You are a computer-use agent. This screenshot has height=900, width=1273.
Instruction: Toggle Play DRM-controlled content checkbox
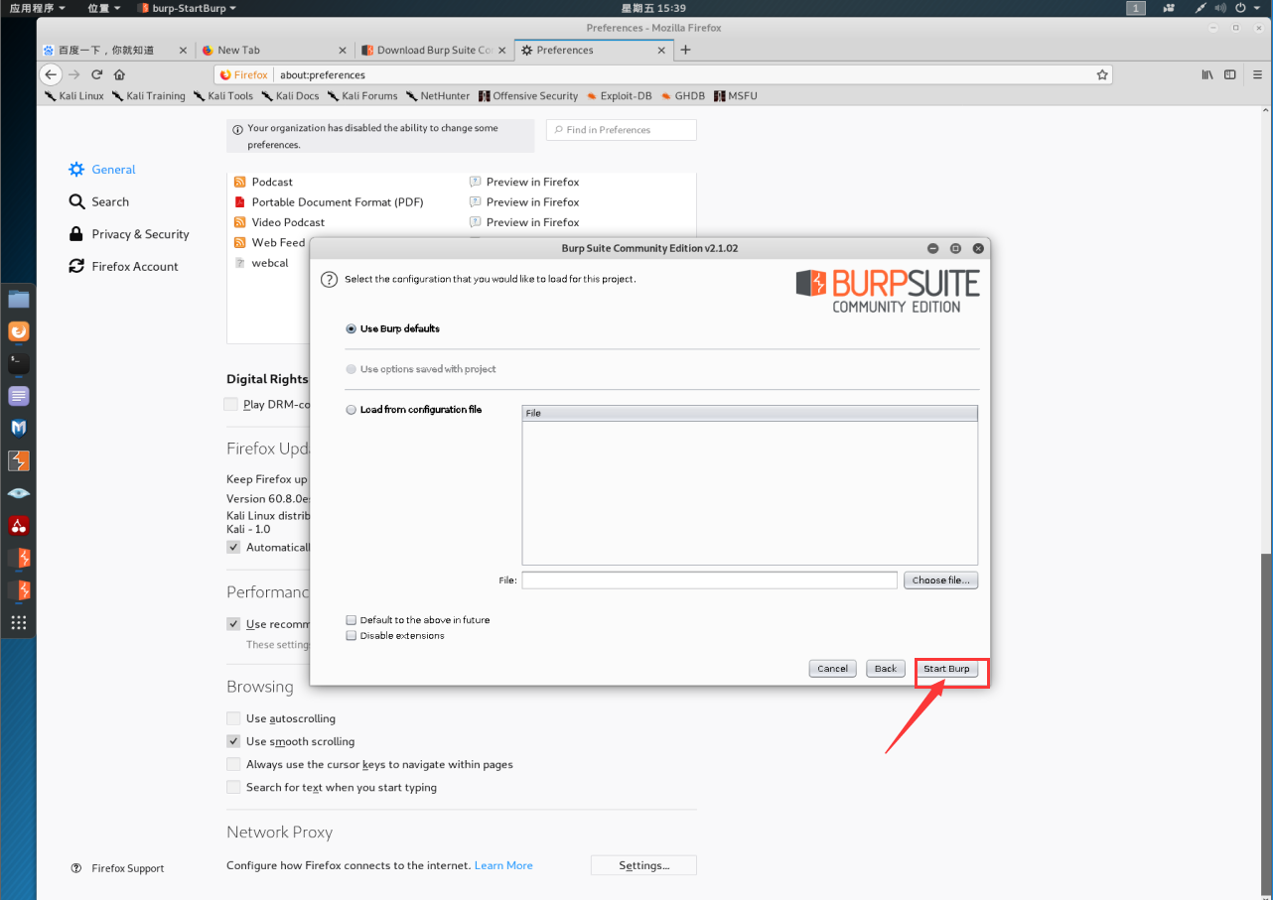click(231, 404)
